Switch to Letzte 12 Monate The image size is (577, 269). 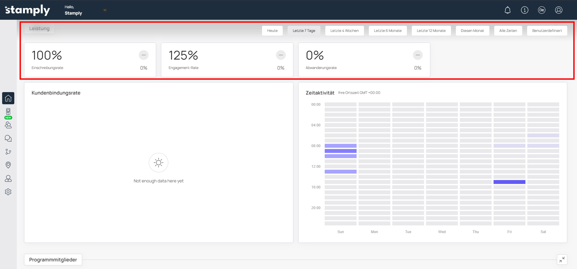tap(431, 31)
